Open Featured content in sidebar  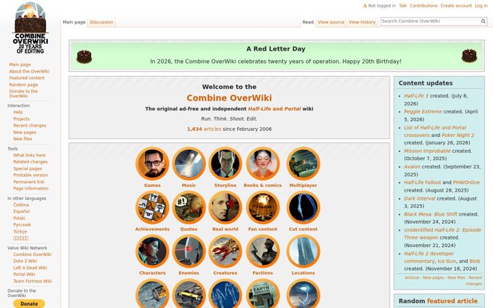coord(27,78)
